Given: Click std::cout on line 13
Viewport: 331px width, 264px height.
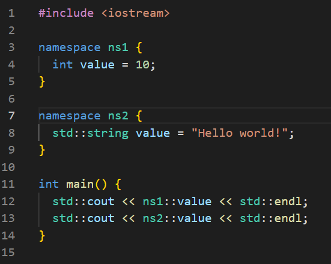Looking at the screenshot, I should (x=84, y=218).
